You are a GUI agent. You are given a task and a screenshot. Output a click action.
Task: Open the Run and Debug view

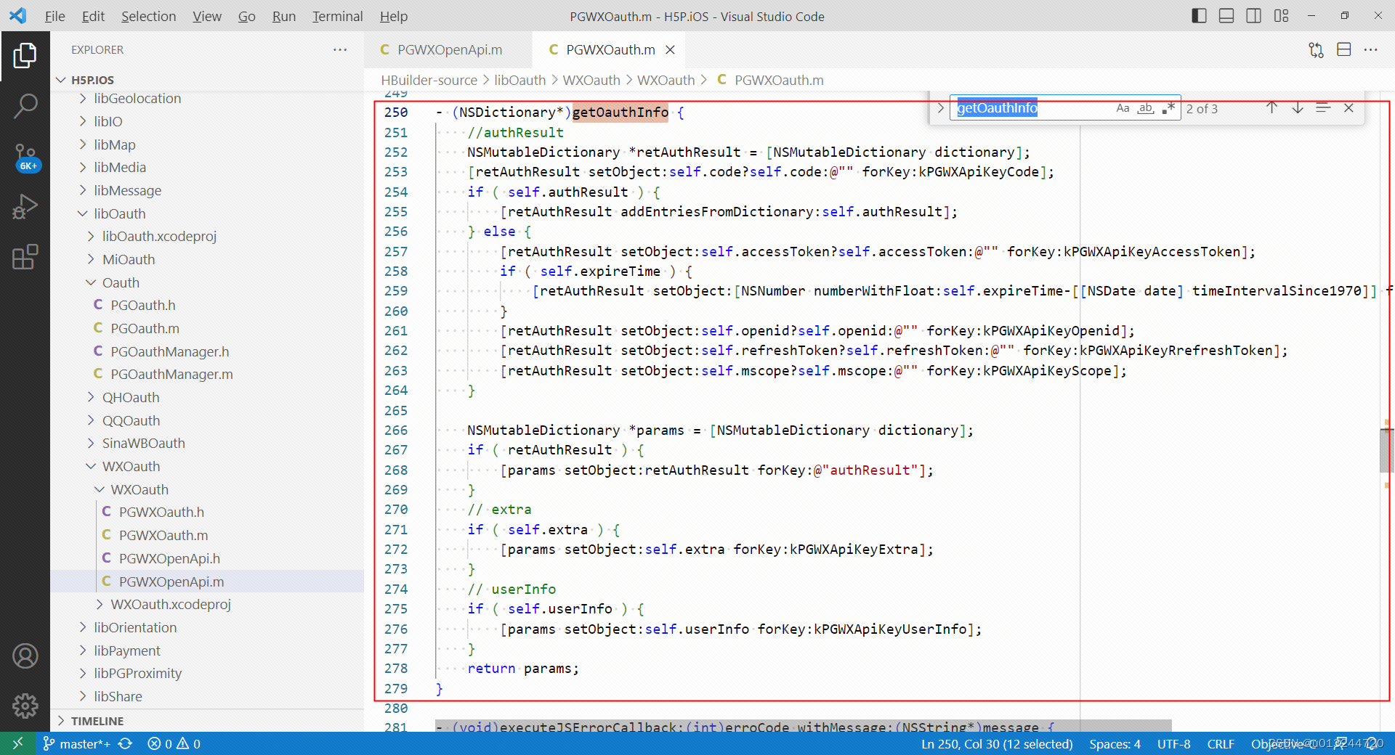click(25, 207)
